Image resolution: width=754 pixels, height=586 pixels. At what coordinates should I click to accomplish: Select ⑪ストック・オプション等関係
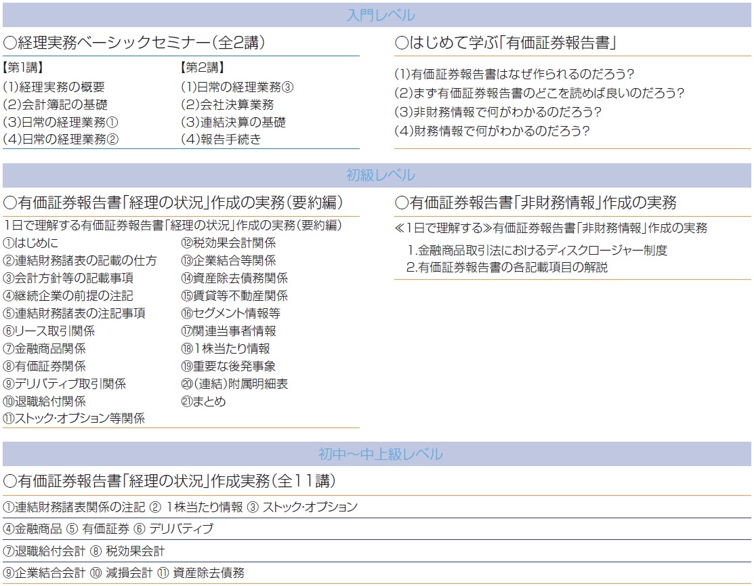tap(74, 418)
